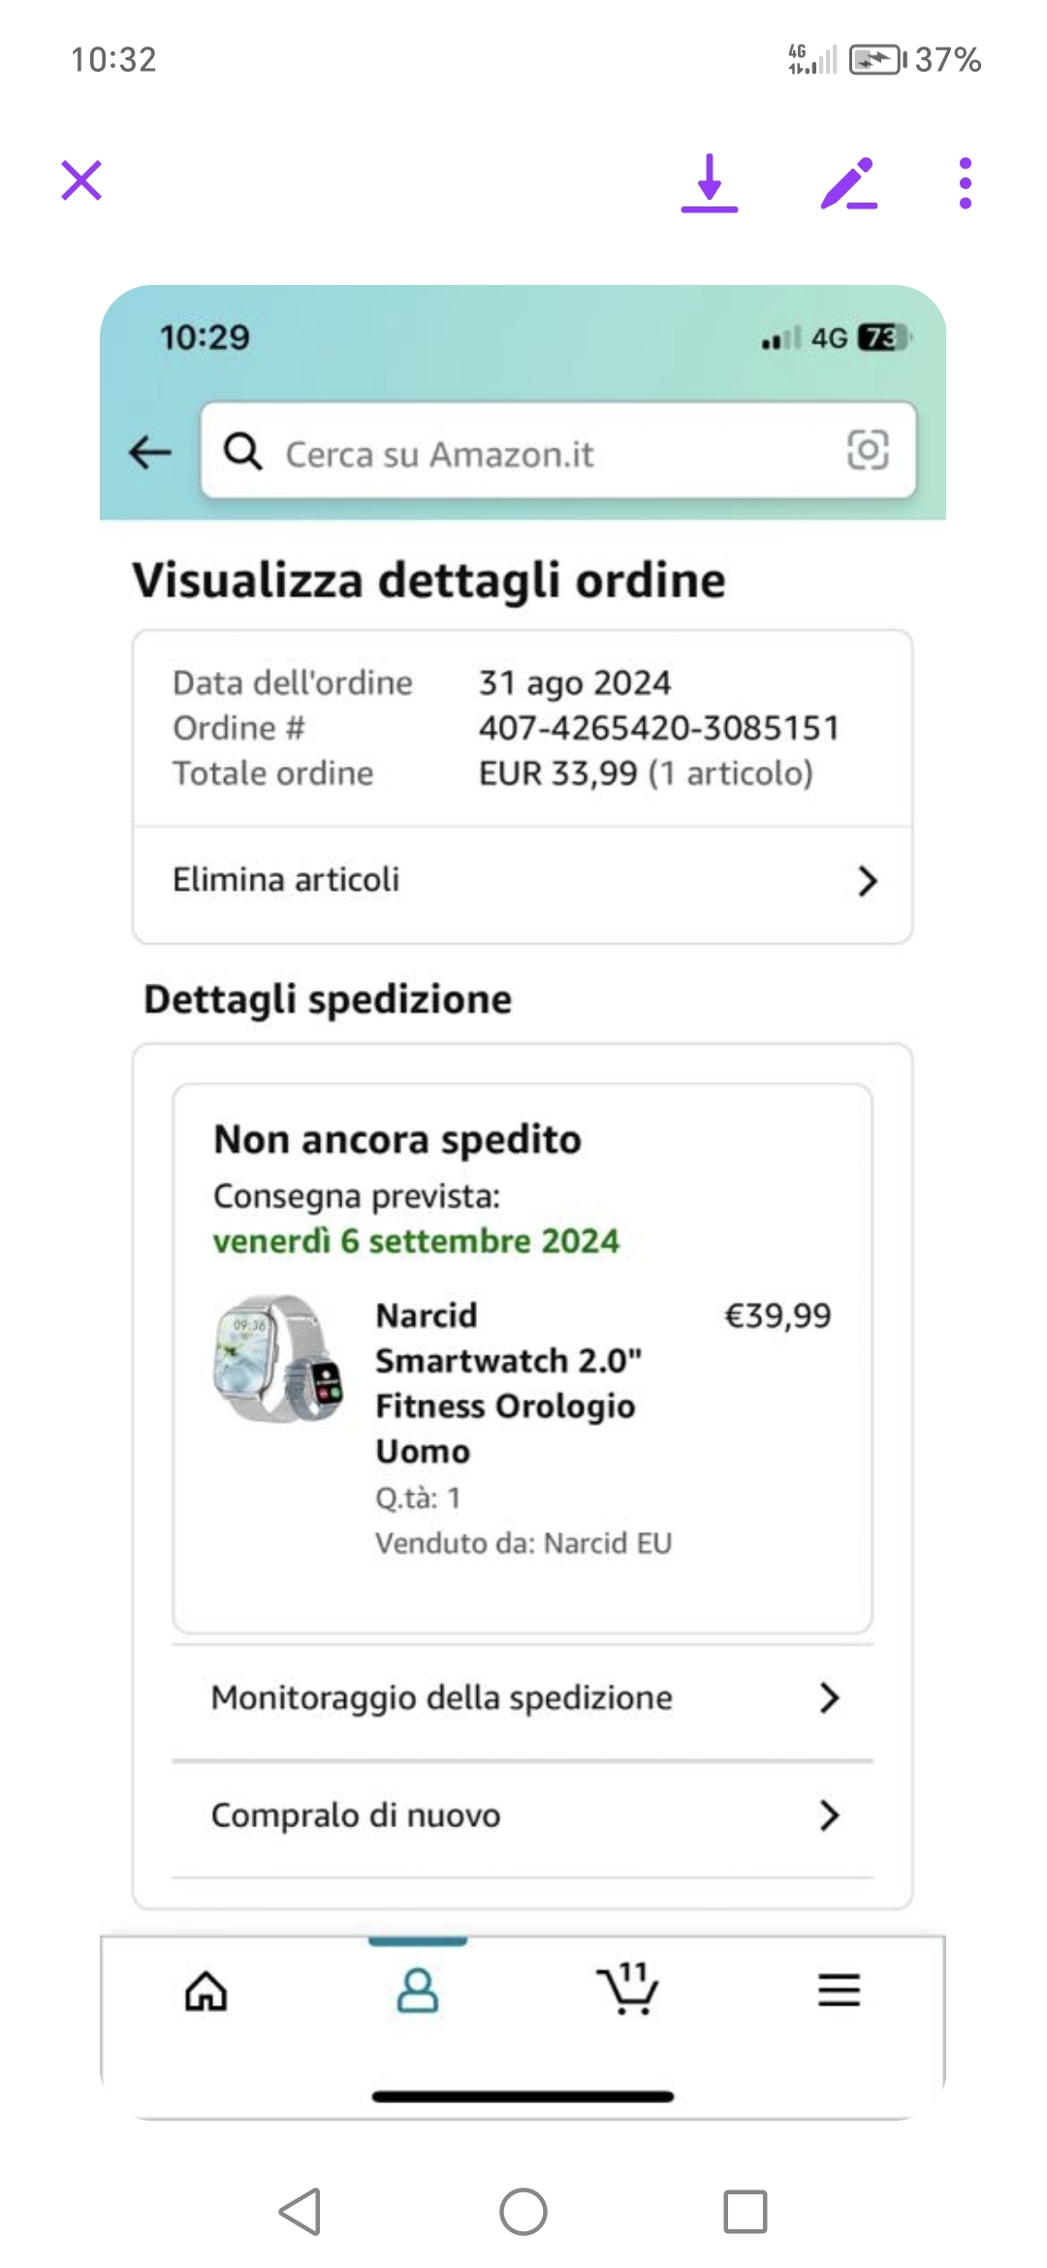Screen dimensions: 1047x2268
Task: Tap the Android home circle button
Action: 523,2212
